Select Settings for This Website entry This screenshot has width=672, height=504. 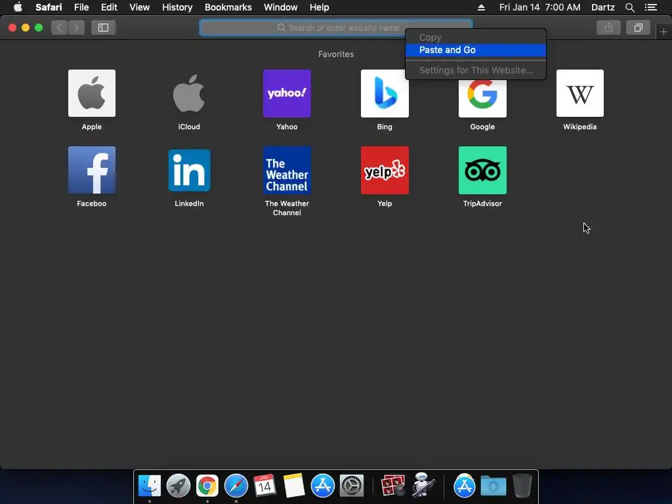point(476,70)
